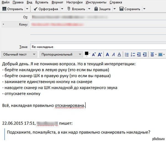This screenshot has height=142, width=166.
Task: Decrease font size icon
Action: [x=94, y=55]
